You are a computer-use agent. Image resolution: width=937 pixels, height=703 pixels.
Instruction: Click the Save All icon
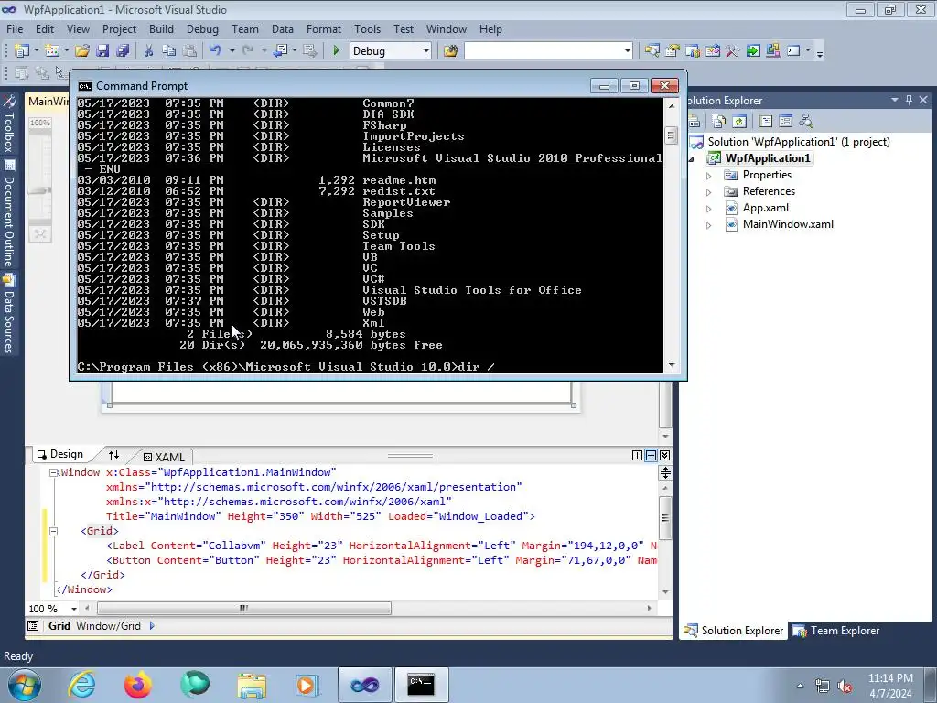[124, 51]
